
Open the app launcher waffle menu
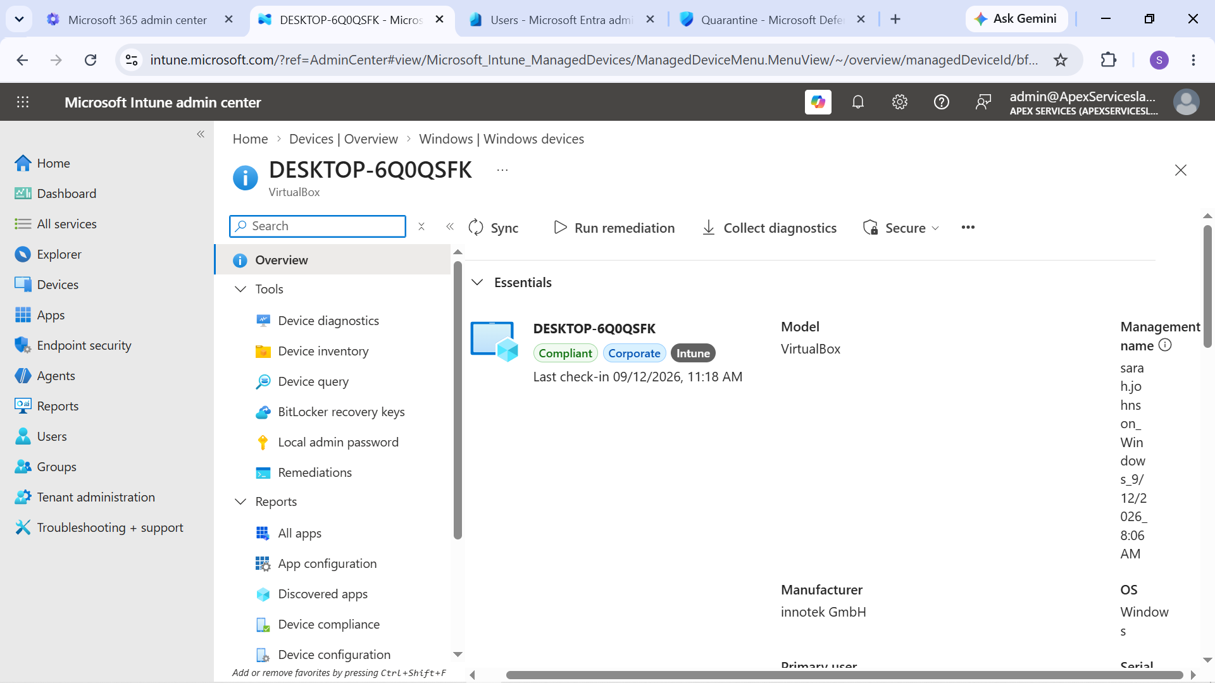point(23,102)
